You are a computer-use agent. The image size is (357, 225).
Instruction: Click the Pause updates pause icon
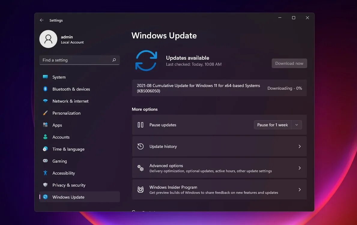coord(141,125)
